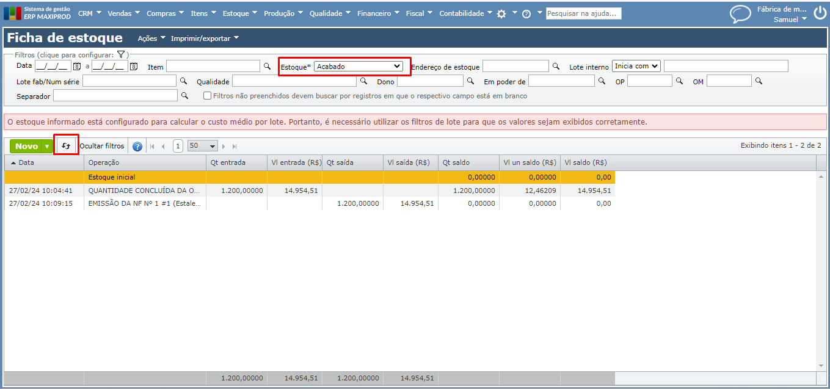
Task: Go to next page of results
Action: pos(224,147)
